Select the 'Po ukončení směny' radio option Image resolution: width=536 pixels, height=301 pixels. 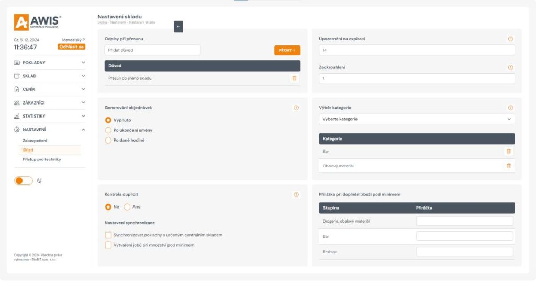point(108,130)
